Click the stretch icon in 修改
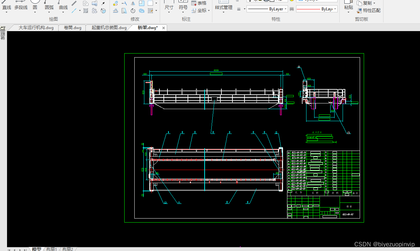420x251 pixels. click(x=124, y=11)
